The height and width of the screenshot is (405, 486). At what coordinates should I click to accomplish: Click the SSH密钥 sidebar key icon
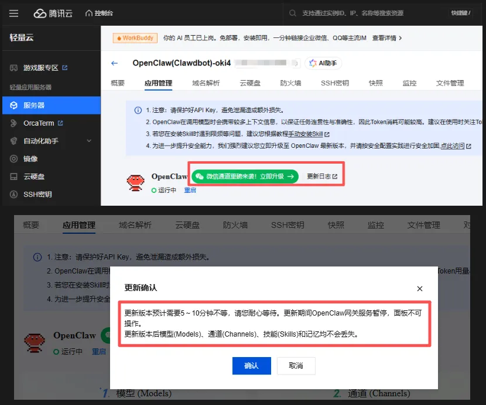(x=13, y=195)
